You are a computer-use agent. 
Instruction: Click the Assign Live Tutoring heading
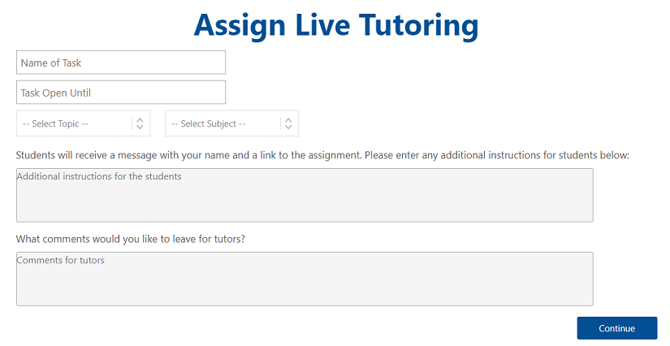click(x=335, y=25)
